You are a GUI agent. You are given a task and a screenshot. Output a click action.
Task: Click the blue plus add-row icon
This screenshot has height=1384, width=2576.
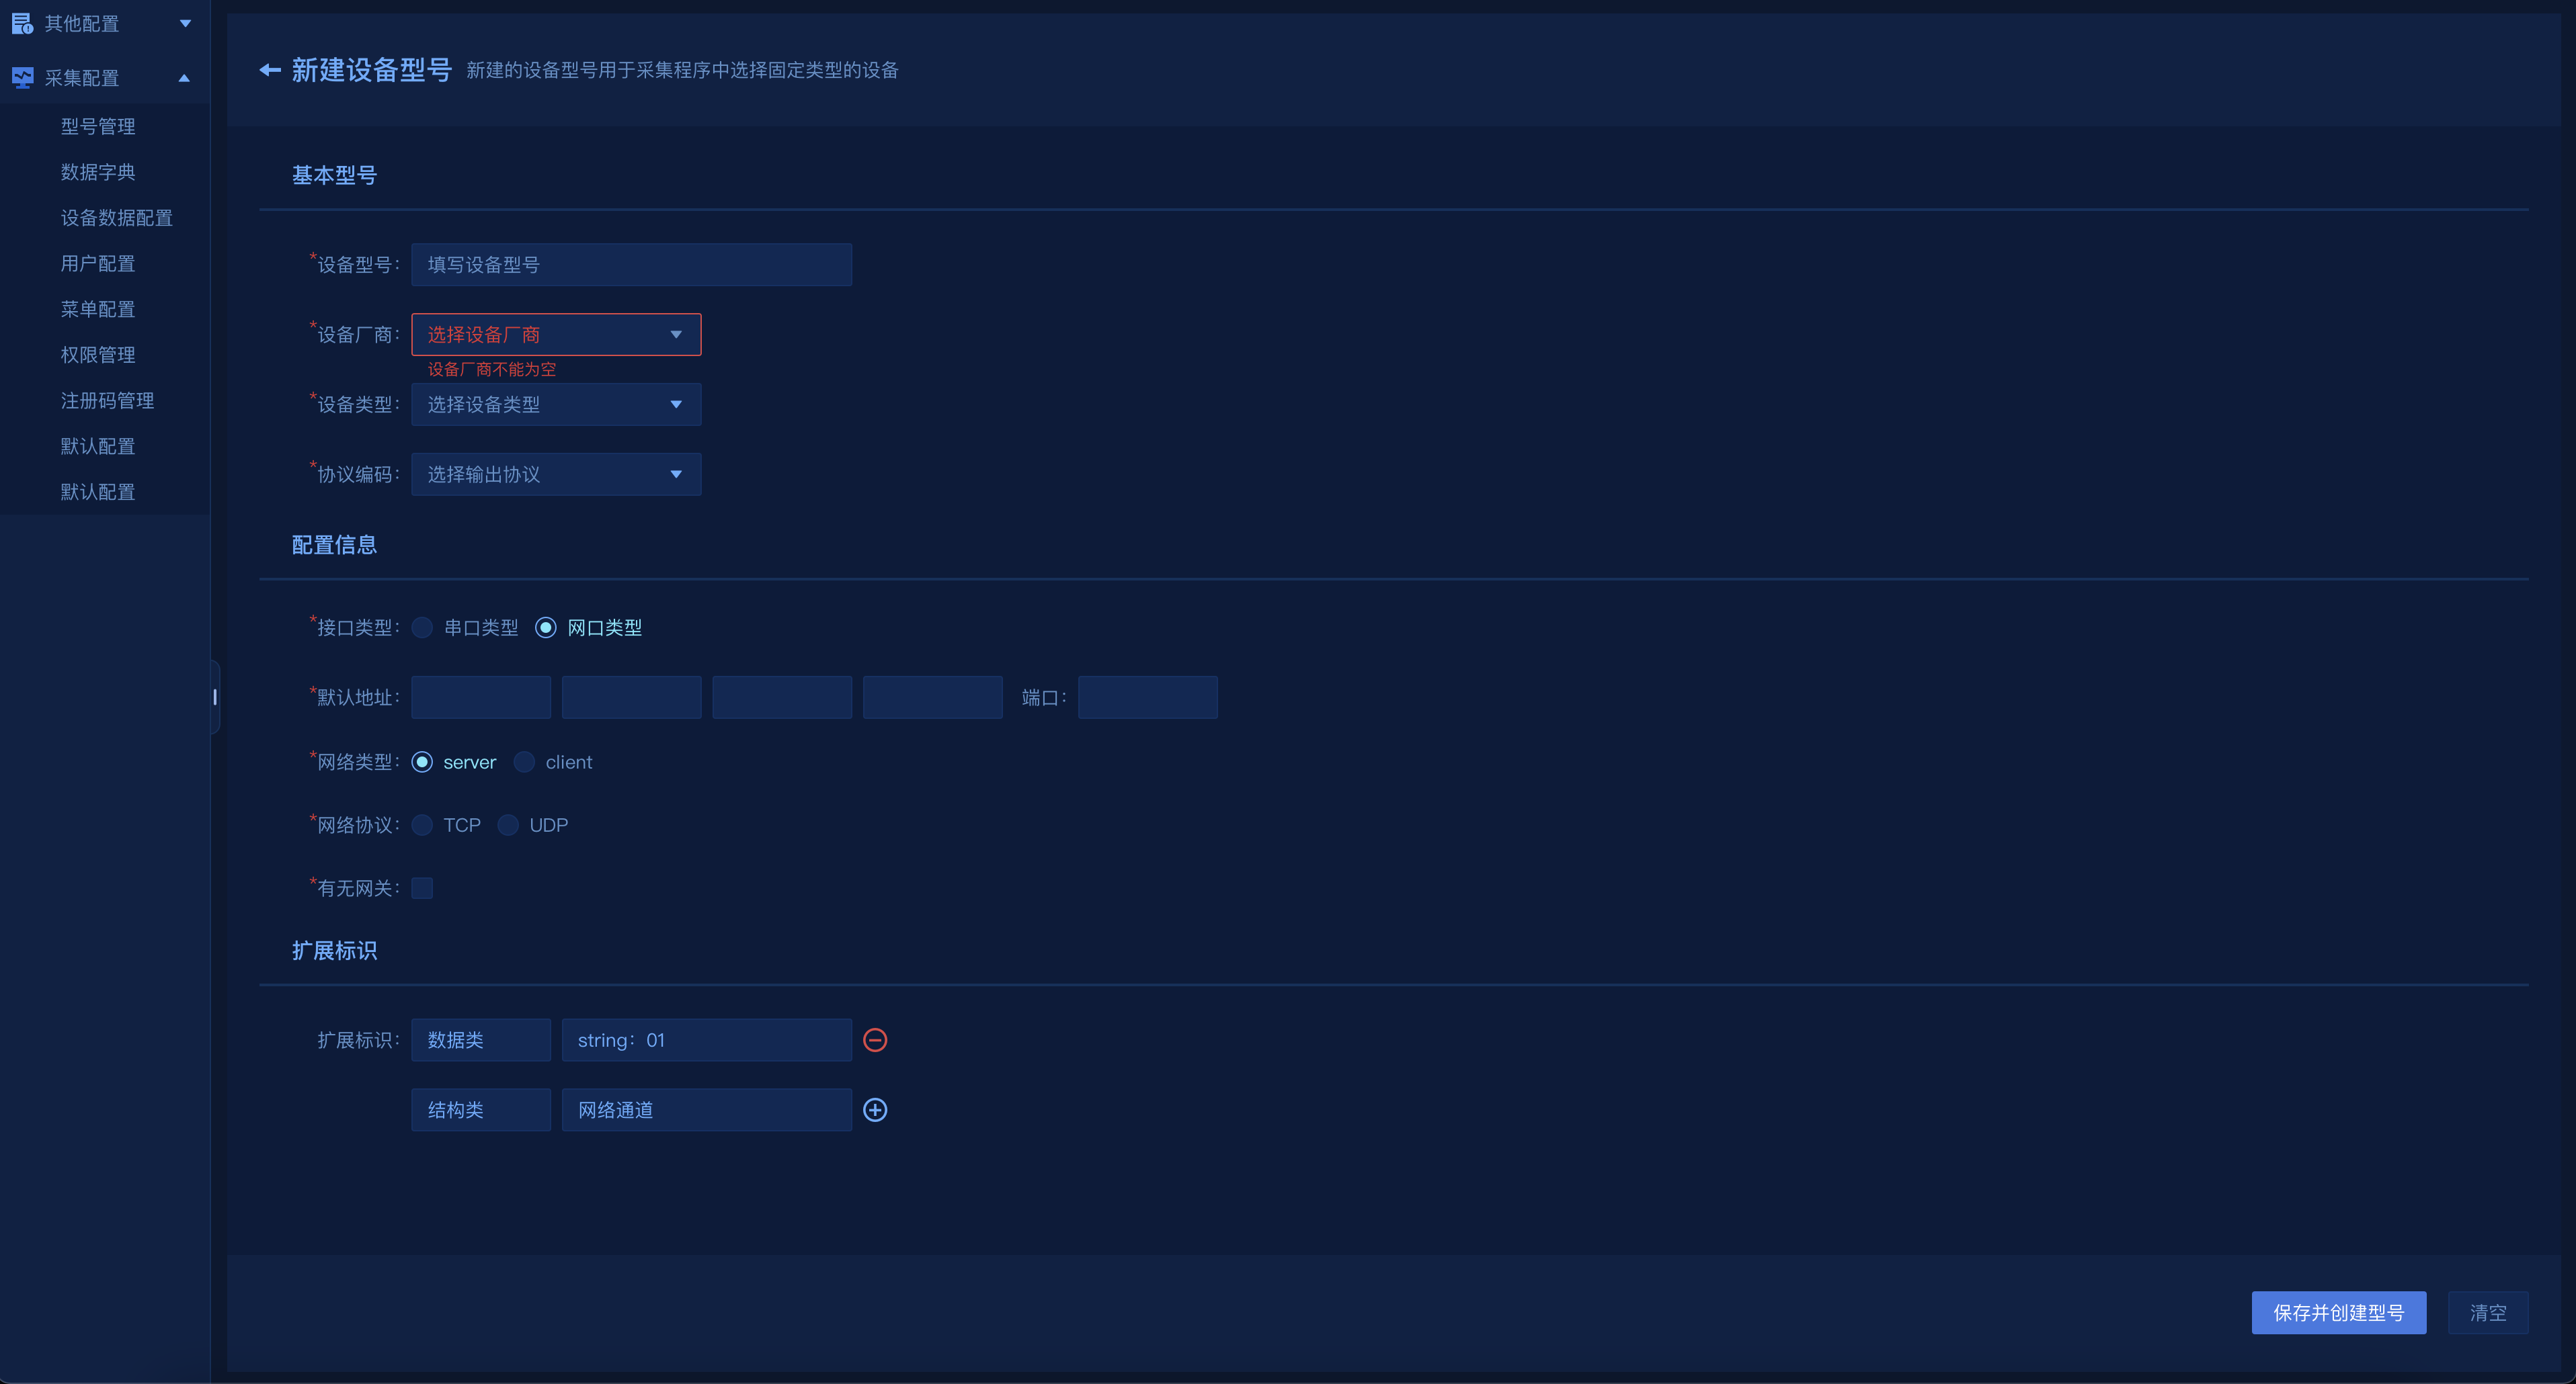click(875, 1110)
